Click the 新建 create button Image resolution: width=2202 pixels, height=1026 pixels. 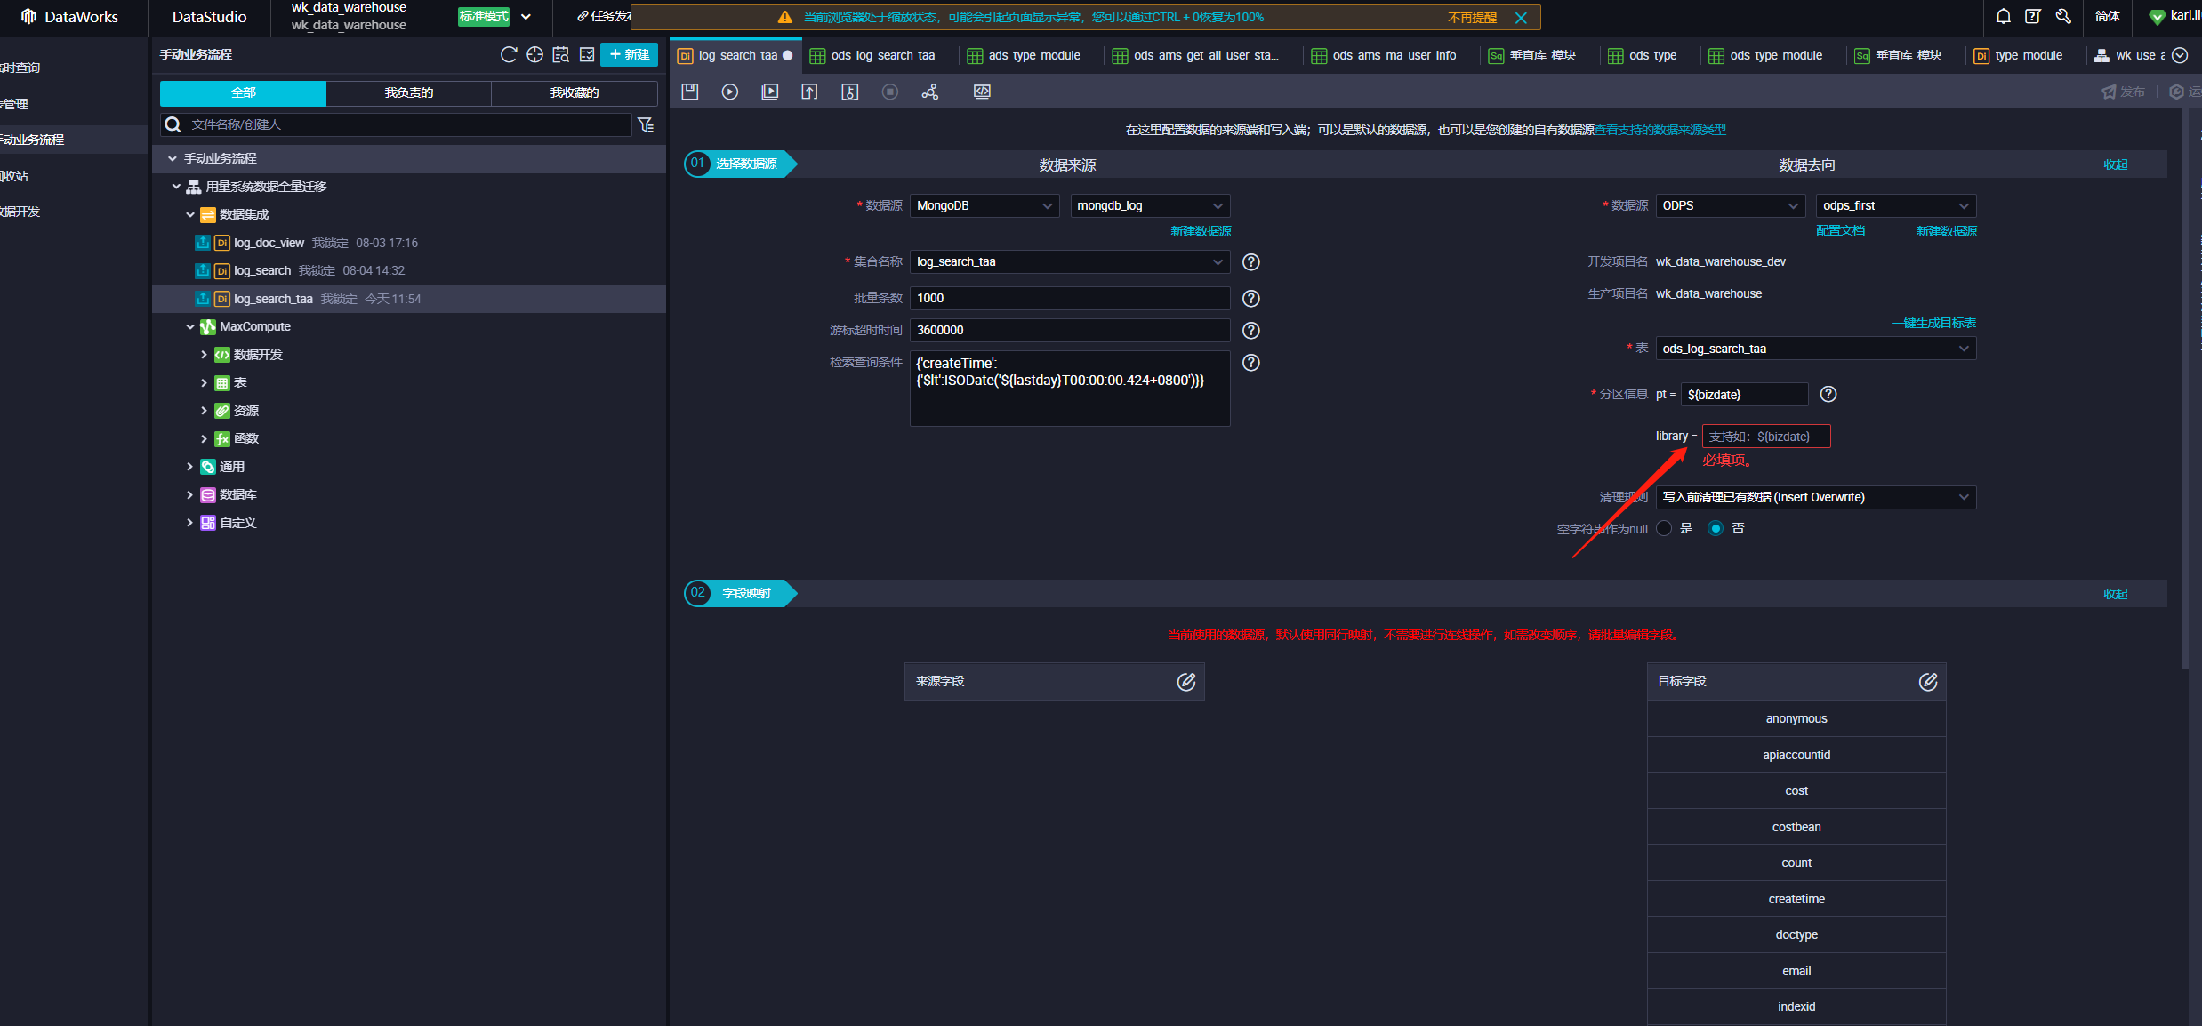tap(629, 54)
